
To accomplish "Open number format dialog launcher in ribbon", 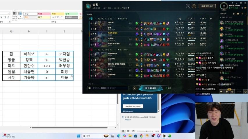I will click(x=10, y=22).
